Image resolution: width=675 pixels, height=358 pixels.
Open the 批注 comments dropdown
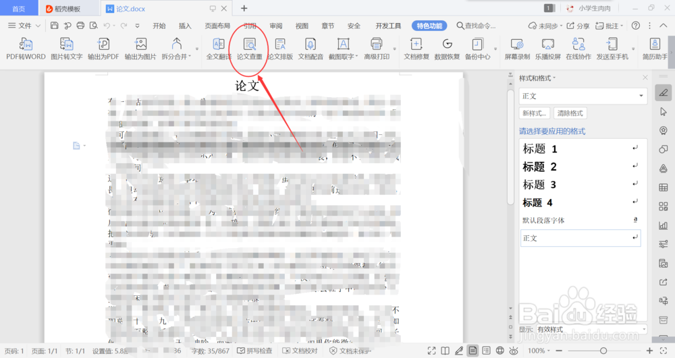609,26
